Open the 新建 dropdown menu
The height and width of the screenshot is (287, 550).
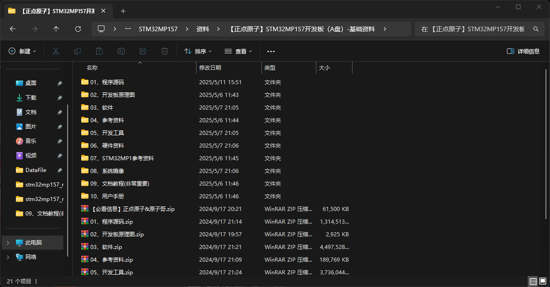click(x=22, y=51)
